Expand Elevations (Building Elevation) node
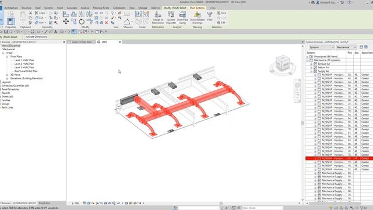 point(7,78)
